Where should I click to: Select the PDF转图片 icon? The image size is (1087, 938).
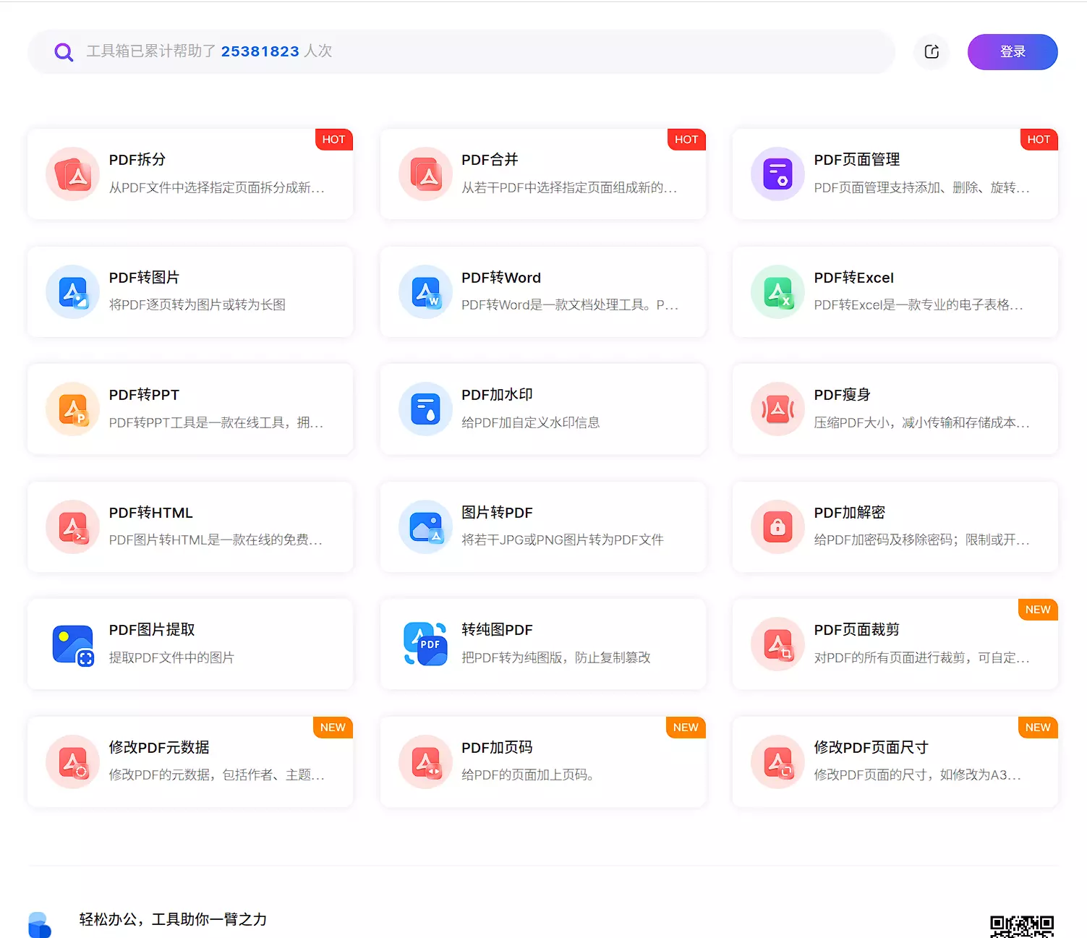pyautogui.click(x=72, y=292)
